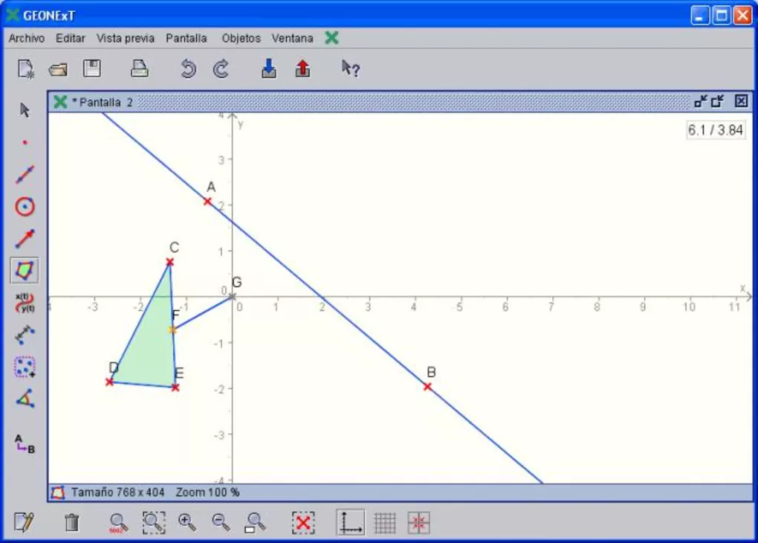Viewport: 758px width, 543px height.
Task: Select the parametric curve x(t) y(t) tool
Action: coord(25,303)
